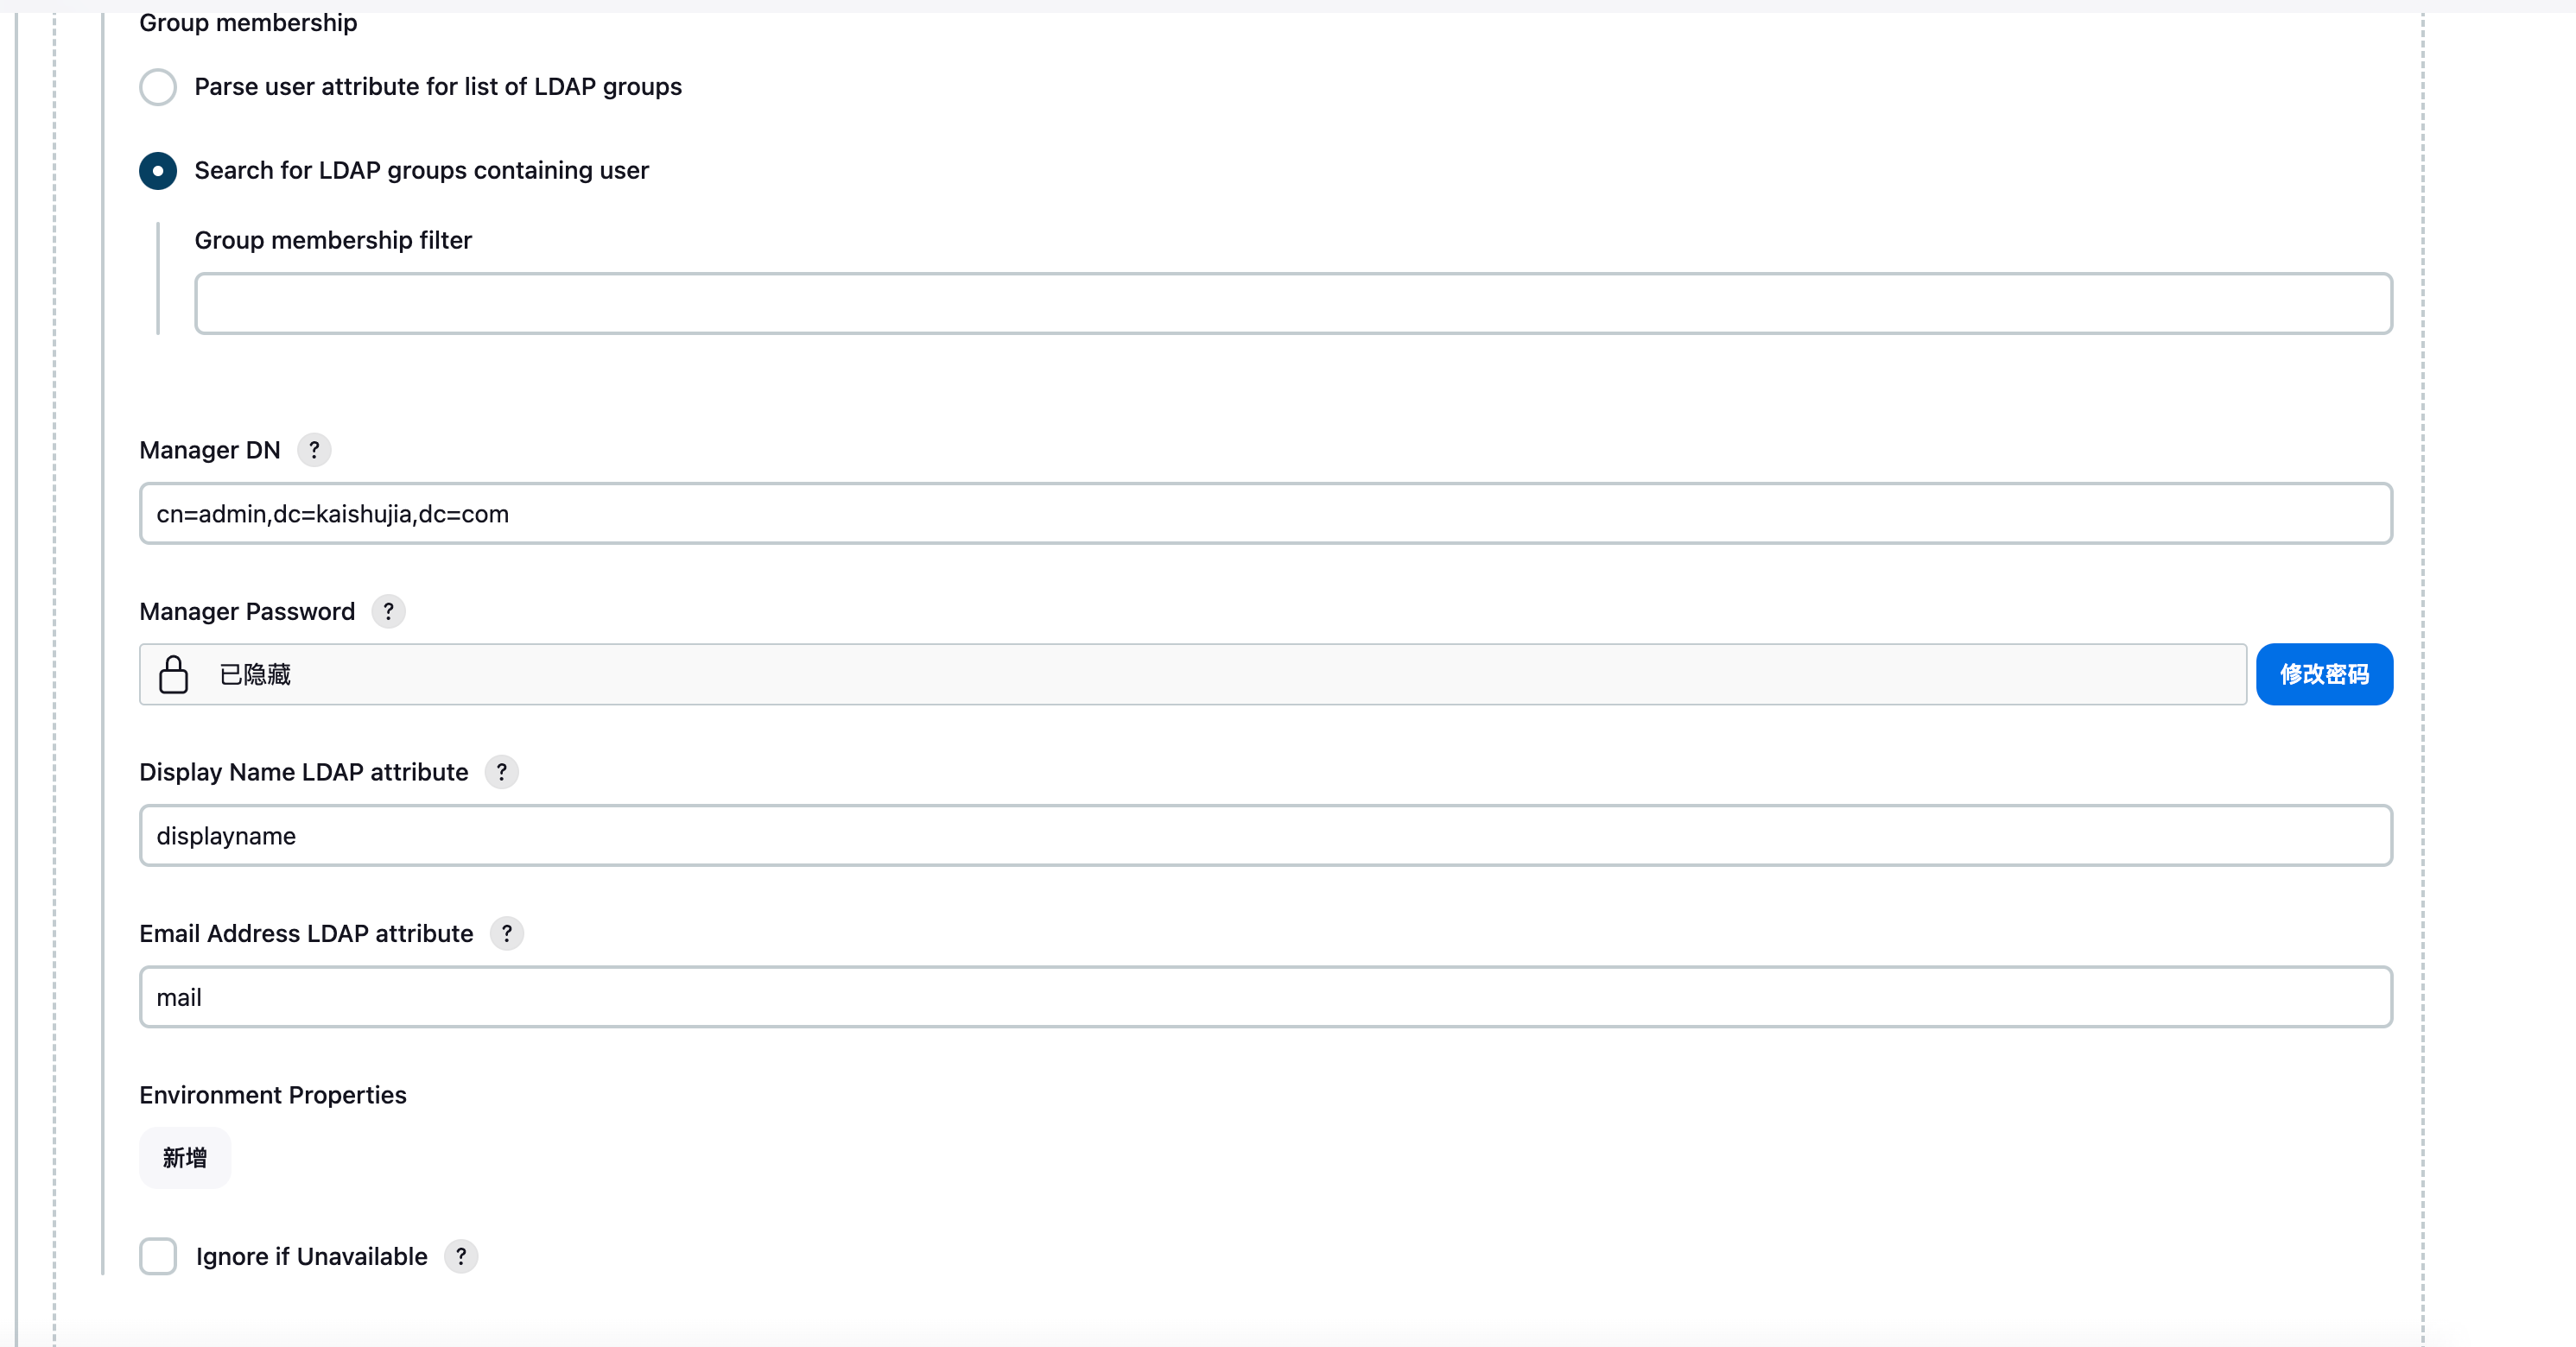Show help for Display Name LDAP attribute

(502, 773)
